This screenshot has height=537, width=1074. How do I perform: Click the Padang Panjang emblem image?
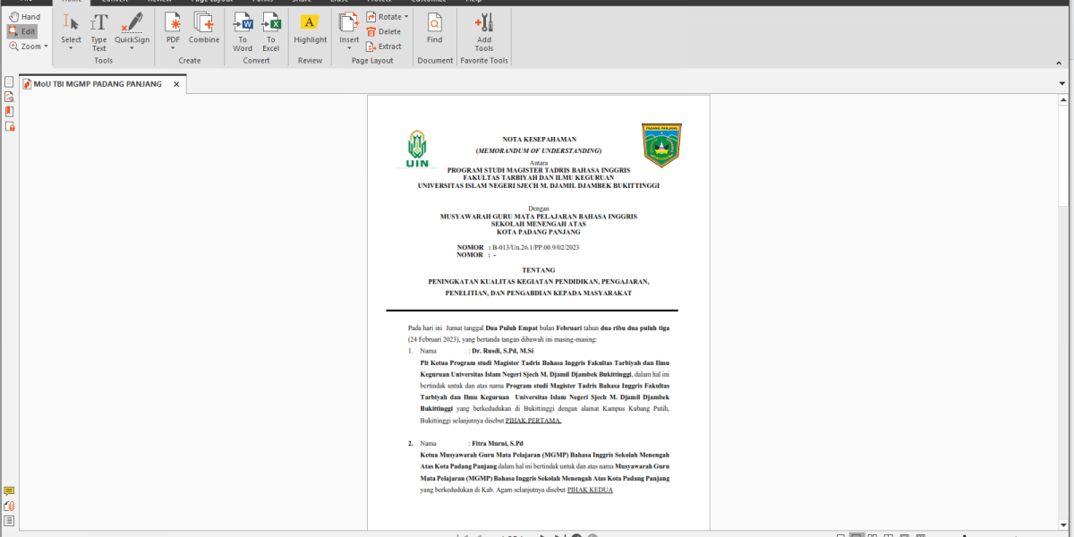pos(661,145)
